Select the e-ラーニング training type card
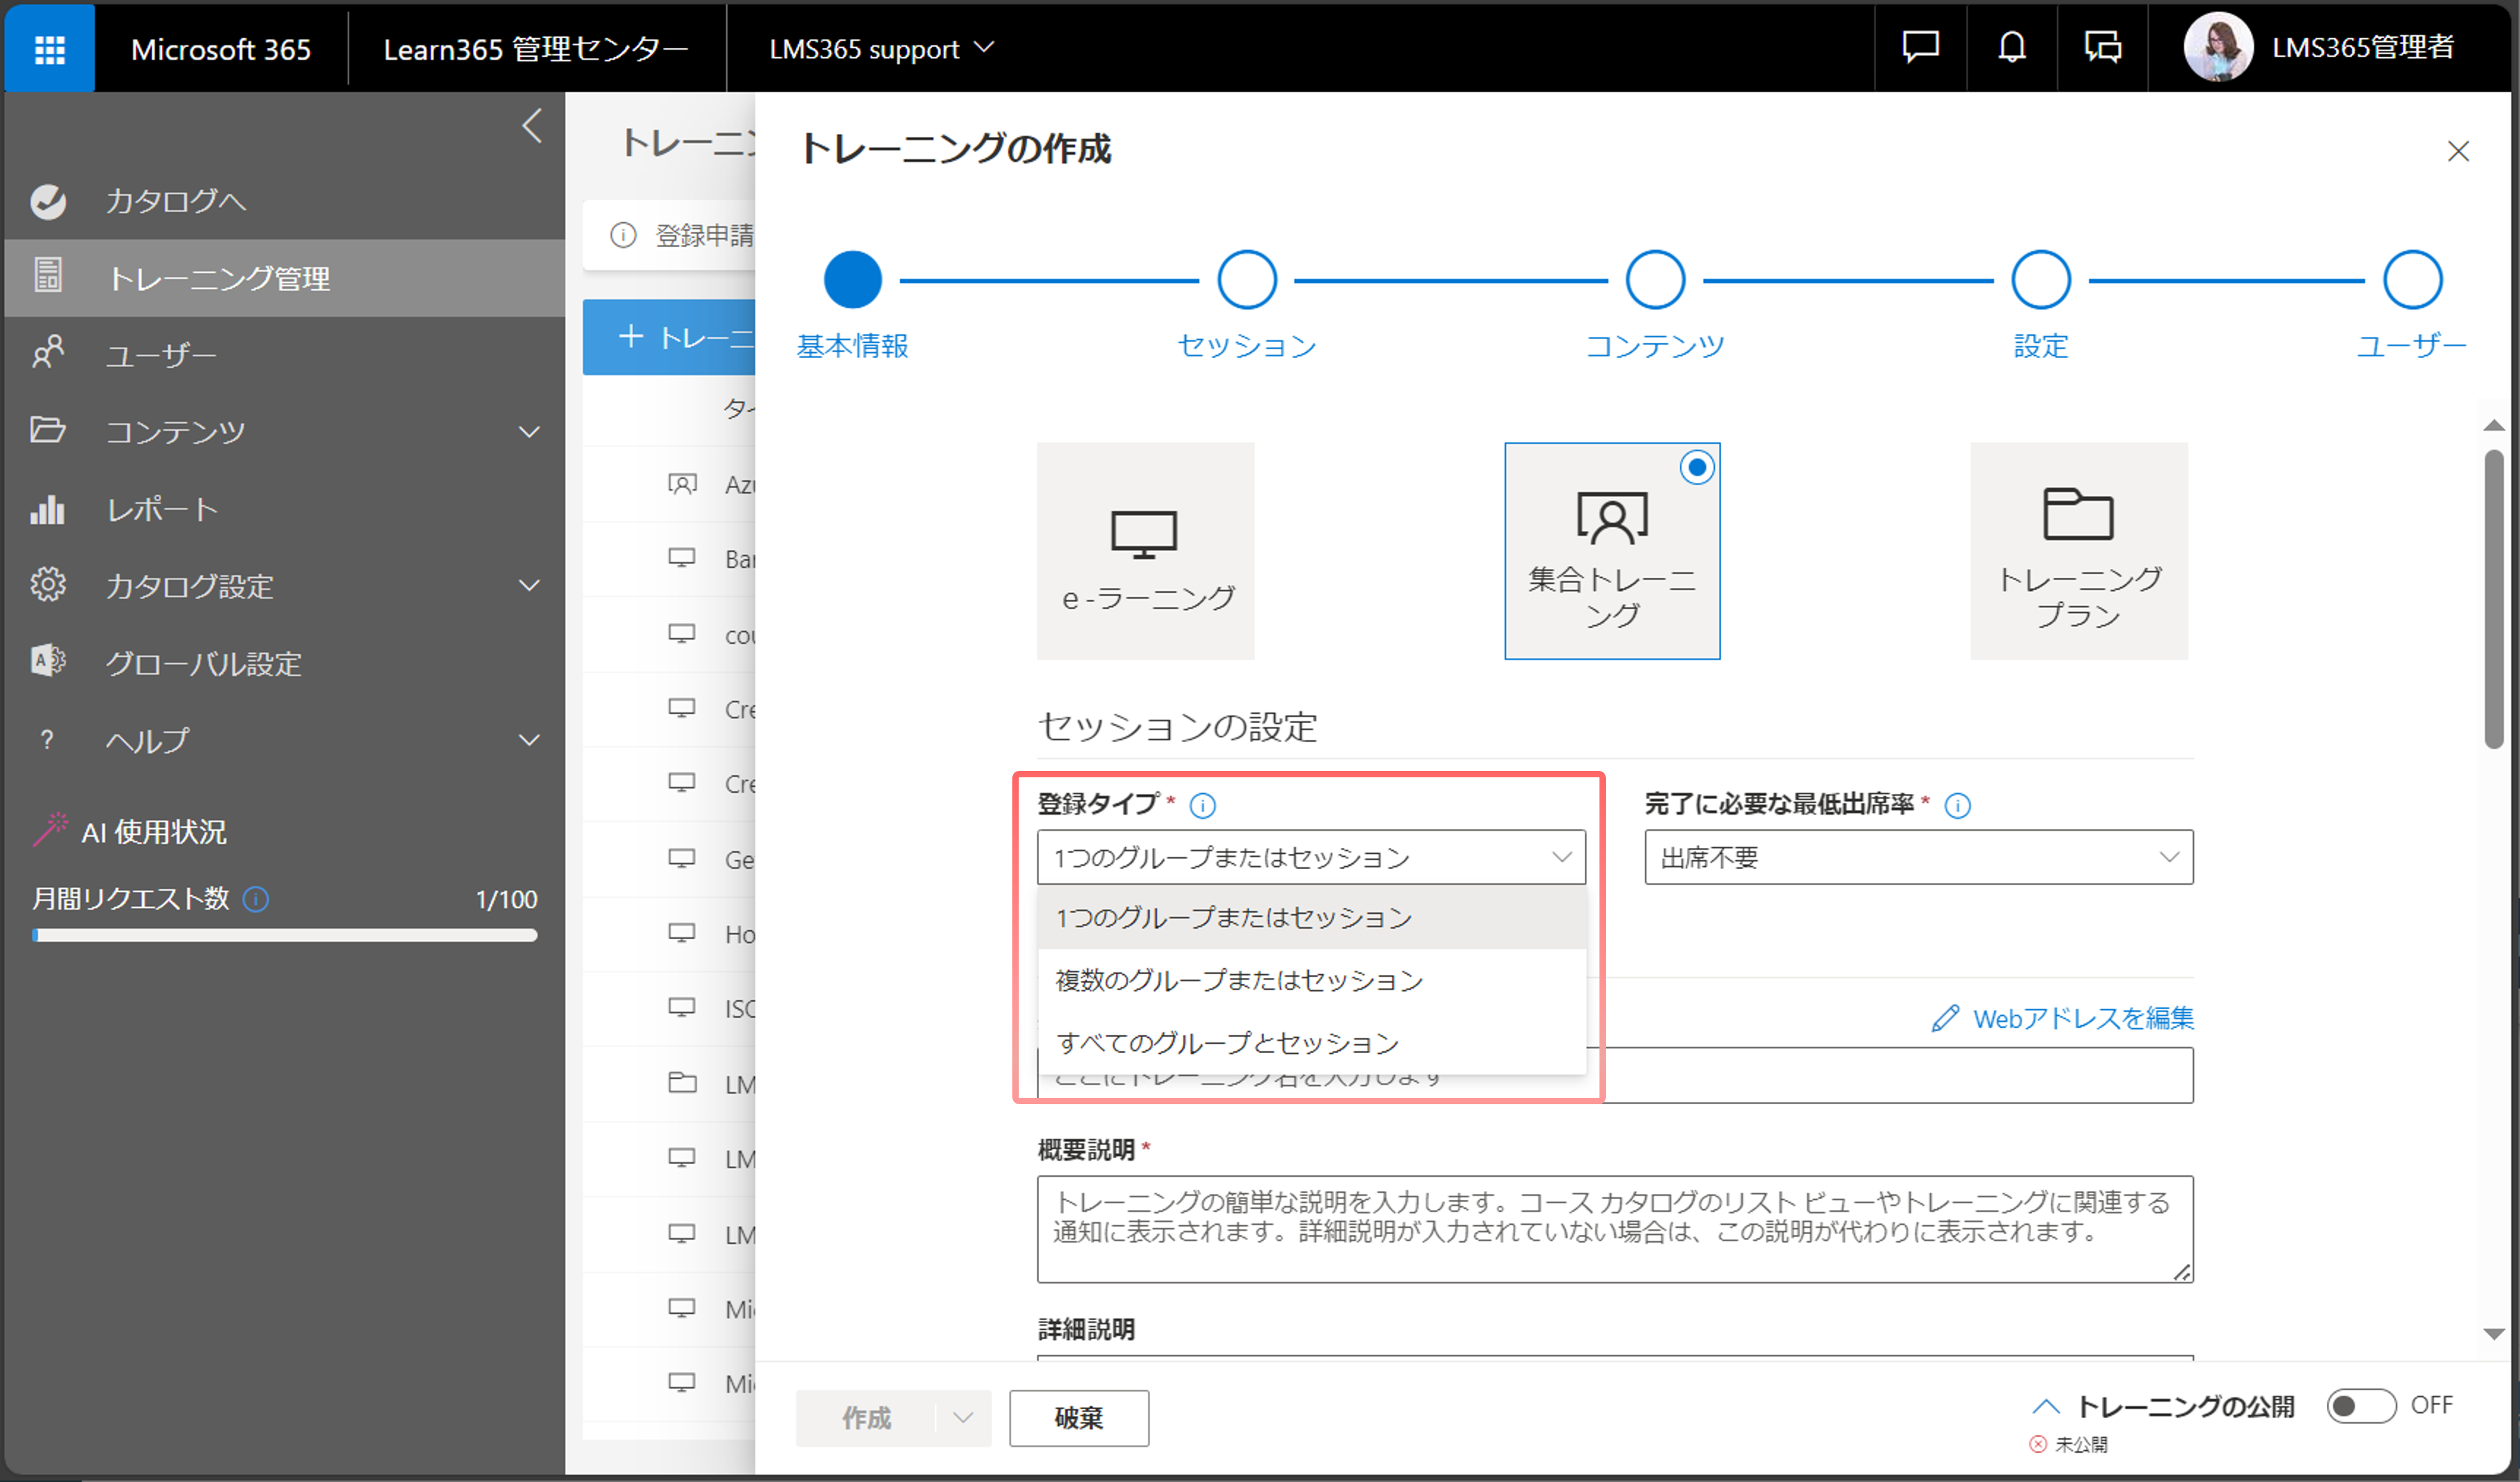The image size is (2520, 1482). click(1145, 550)
